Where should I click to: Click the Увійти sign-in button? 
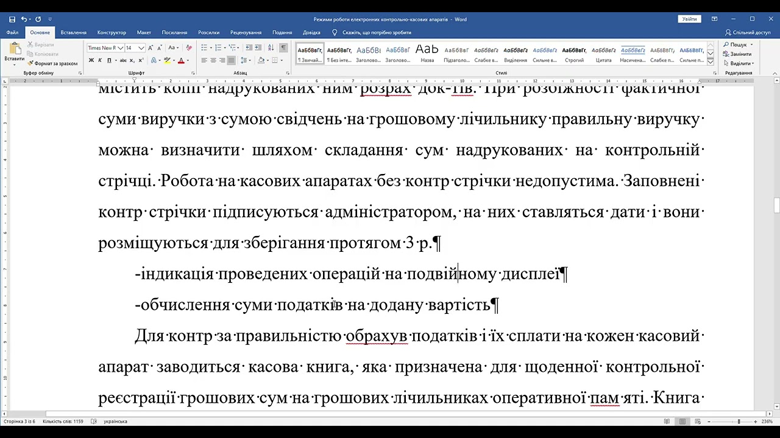[x=689, y=19]
